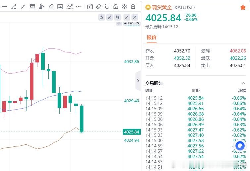Click the 最高 value 4062.06
Screen dimensions: 250x171
click(x=238, y=51)
